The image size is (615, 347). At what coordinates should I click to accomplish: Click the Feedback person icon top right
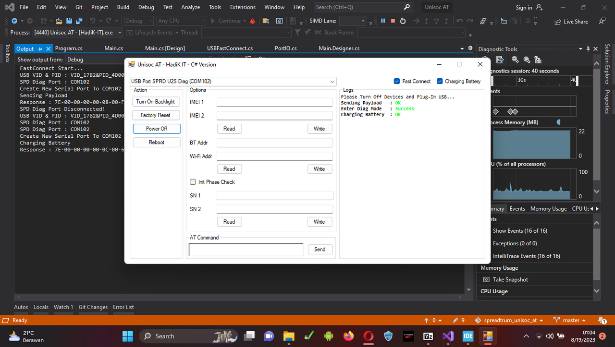[602, 21]
